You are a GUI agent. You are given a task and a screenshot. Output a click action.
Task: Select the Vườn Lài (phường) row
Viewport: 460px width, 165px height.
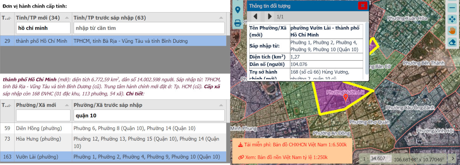point(113,156)
